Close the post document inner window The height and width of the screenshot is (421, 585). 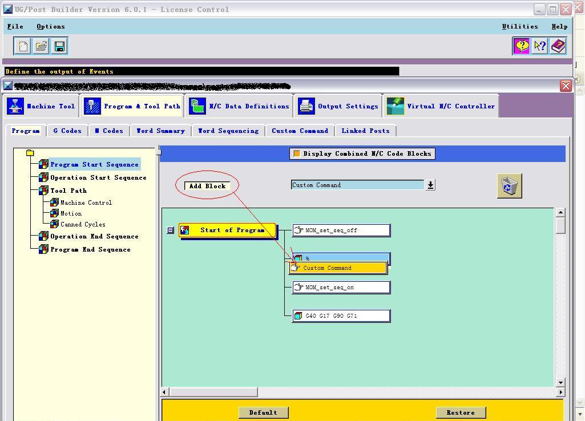566,86
